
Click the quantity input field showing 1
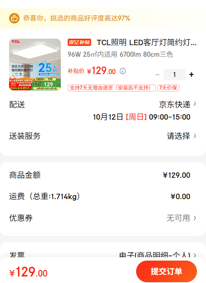click(x=175, y=74)
